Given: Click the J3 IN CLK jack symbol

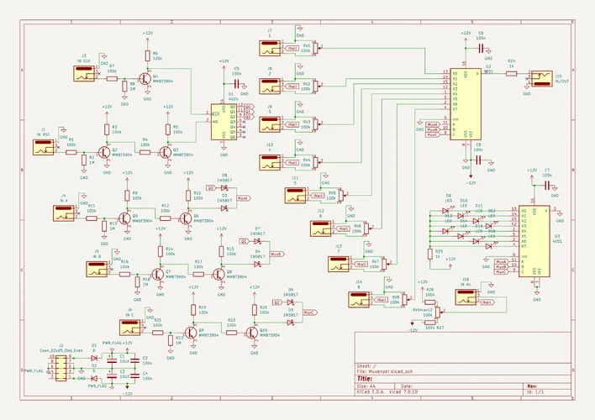Looking at the screenshot, I should pos(84,74).
